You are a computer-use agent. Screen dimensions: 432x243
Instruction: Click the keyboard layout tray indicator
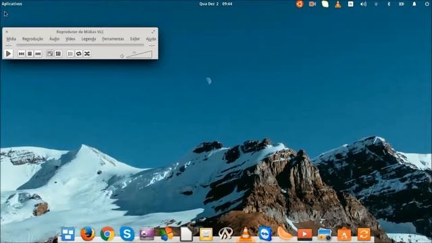tap(350, 4)
